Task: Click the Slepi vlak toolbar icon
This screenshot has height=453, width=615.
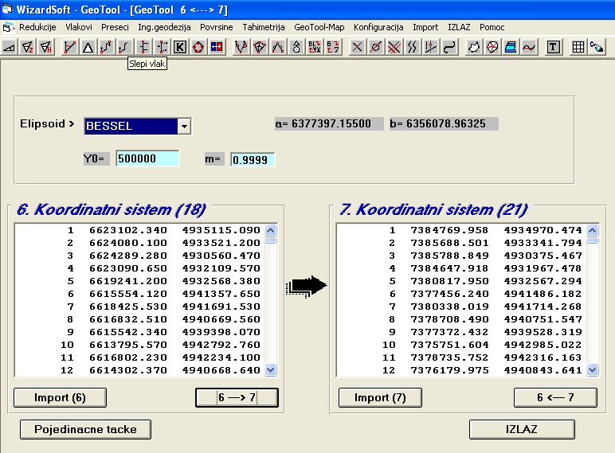Action: (123, 47)
